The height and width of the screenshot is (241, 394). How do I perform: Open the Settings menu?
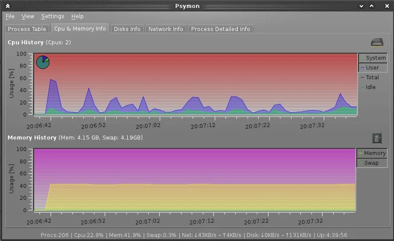pyautogui.click(x=52, y=16)
